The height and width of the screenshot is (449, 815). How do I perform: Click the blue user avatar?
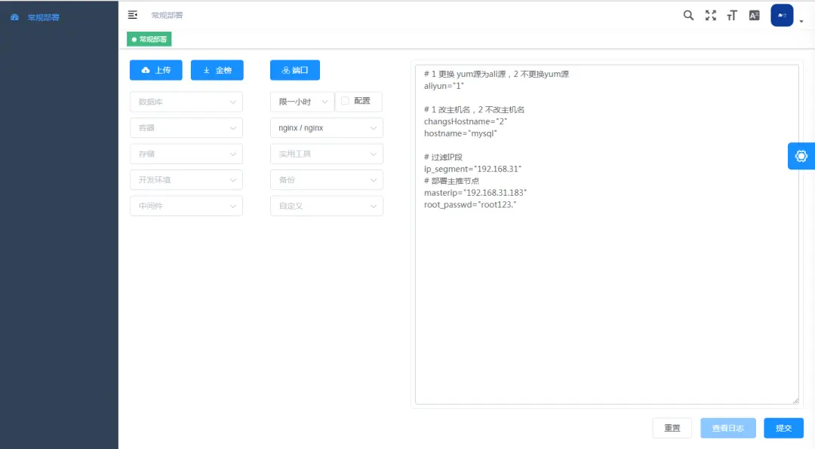[782, 16]
